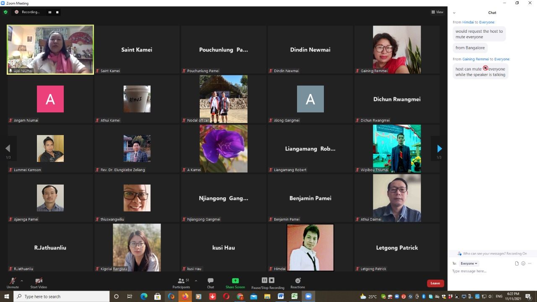The width and height of the screenshot is (537, 302).
Task: Expand audio options arrow next to Unmute
Action: click(x=22, y=281)
